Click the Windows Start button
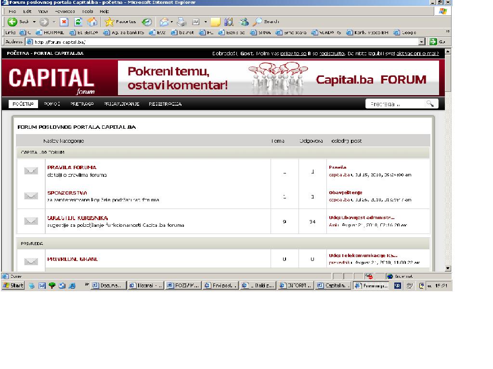493x369 pixels. tap(13, 285)
